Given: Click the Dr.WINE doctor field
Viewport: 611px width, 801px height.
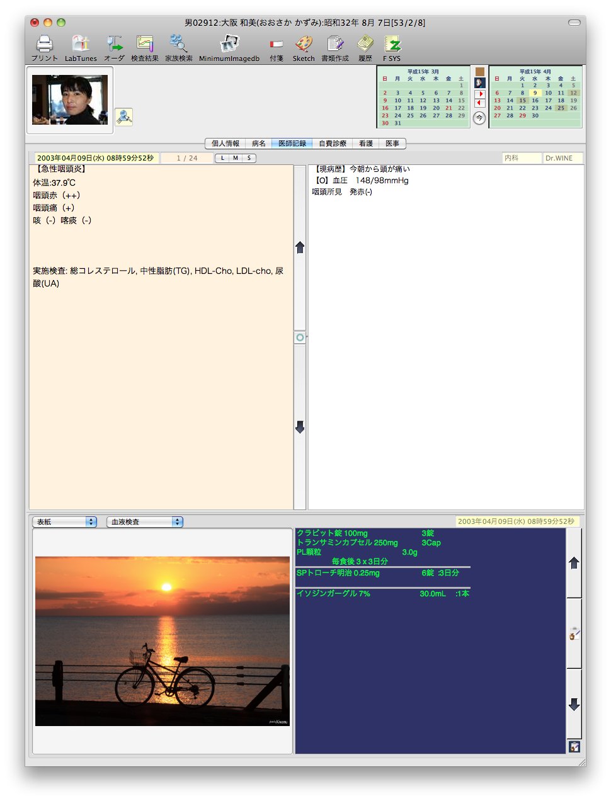Looking at the screenshot, I should (x=563, y=158).
